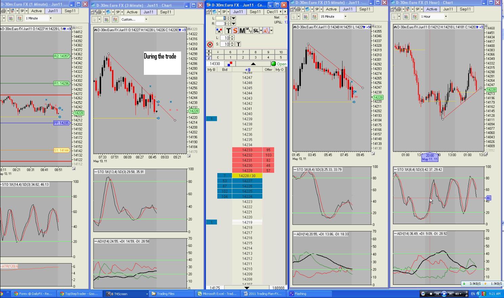Click second chart-study icon in 3 Minute chart

click(x=115, y=19)
